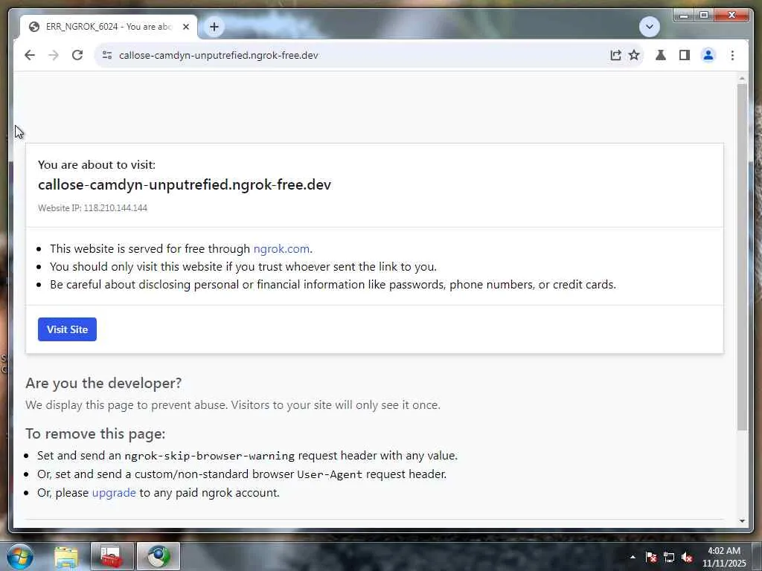
Task: Minimize the Chrome window
Action: (x=684, y=15)
